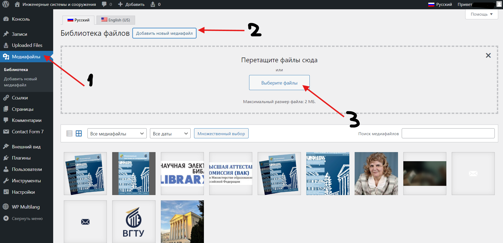Image resolution: width=503 pixels, height=243 pixels.
Task: Expand the Помощь help panel
Action: (481, 14)
